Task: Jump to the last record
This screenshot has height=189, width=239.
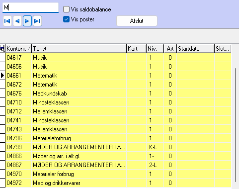Action: (37, 21)
